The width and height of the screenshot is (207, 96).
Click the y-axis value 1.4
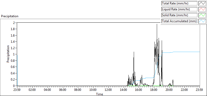13,42
